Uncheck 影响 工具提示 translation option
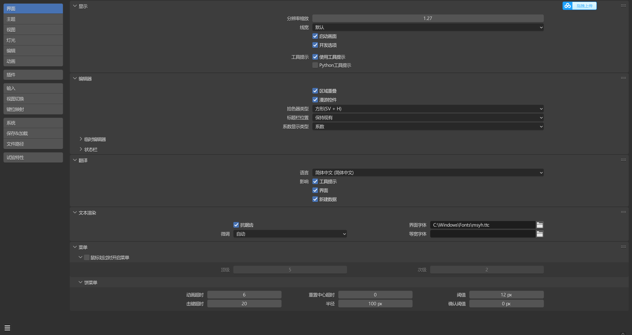The height and width of the screenshot is (335, 632). coord(315,181)
